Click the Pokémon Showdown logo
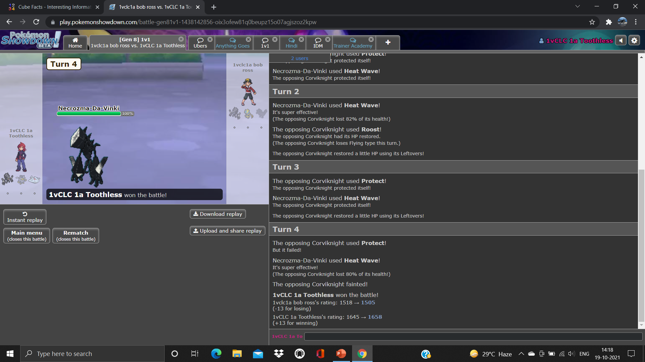This screenshot has width=645, height=362. click(31, 40)
